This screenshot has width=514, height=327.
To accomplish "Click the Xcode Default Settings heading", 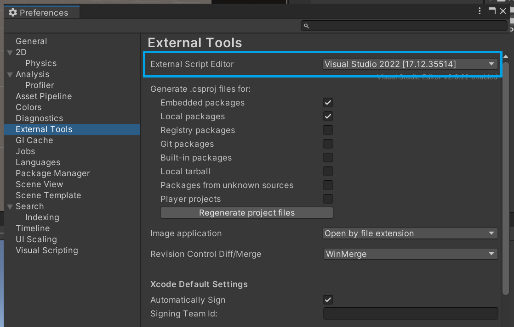I will pyautogui.click(x=199, y=284).
